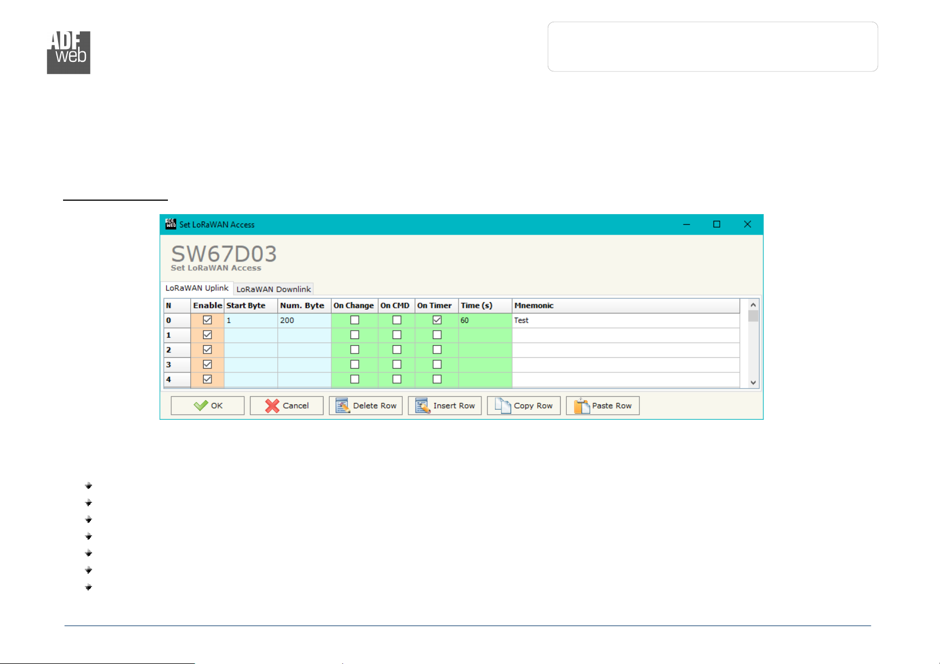
Task: Click the green checkmark icon on OK
Action: point(201,406)
